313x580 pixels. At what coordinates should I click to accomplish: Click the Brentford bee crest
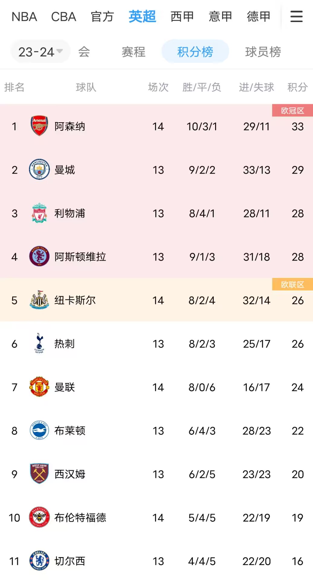pyautogui.click(x=39, y=517)
